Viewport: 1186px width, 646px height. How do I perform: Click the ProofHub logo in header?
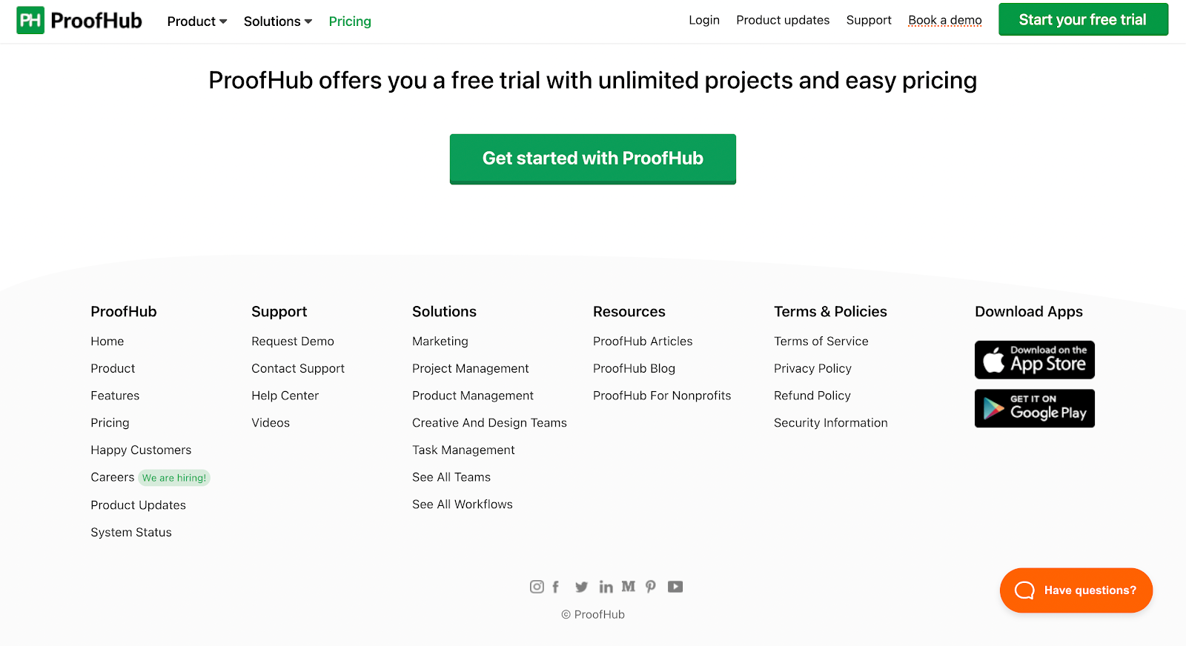[79, 20]
